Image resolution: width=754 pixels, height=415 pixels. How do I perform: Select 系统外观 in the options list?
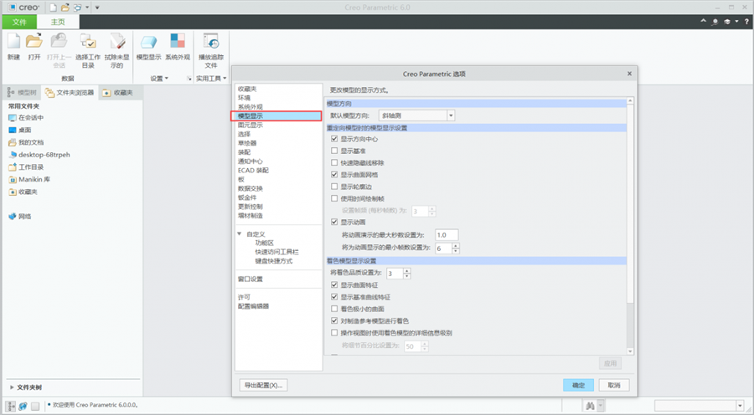250,106
